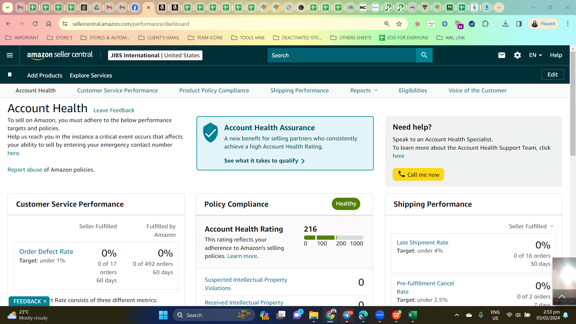Select the Account Health tab
This screenshot has height=324, width=576.
click(x=35, y=91)
